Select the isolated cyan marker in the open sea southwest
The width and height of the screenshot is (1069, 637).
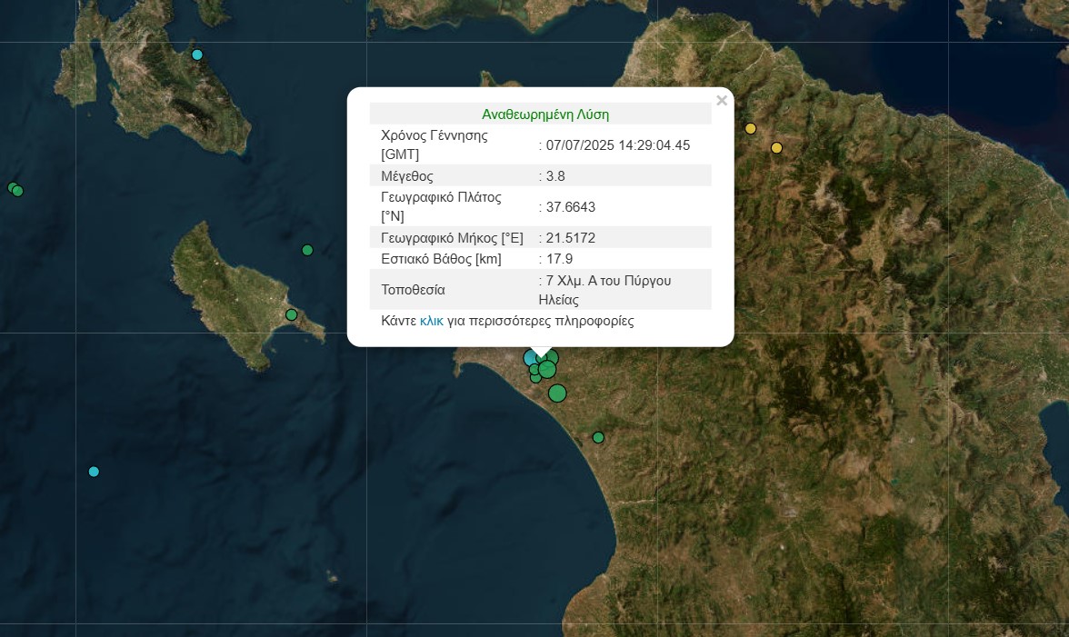[95, 472]
